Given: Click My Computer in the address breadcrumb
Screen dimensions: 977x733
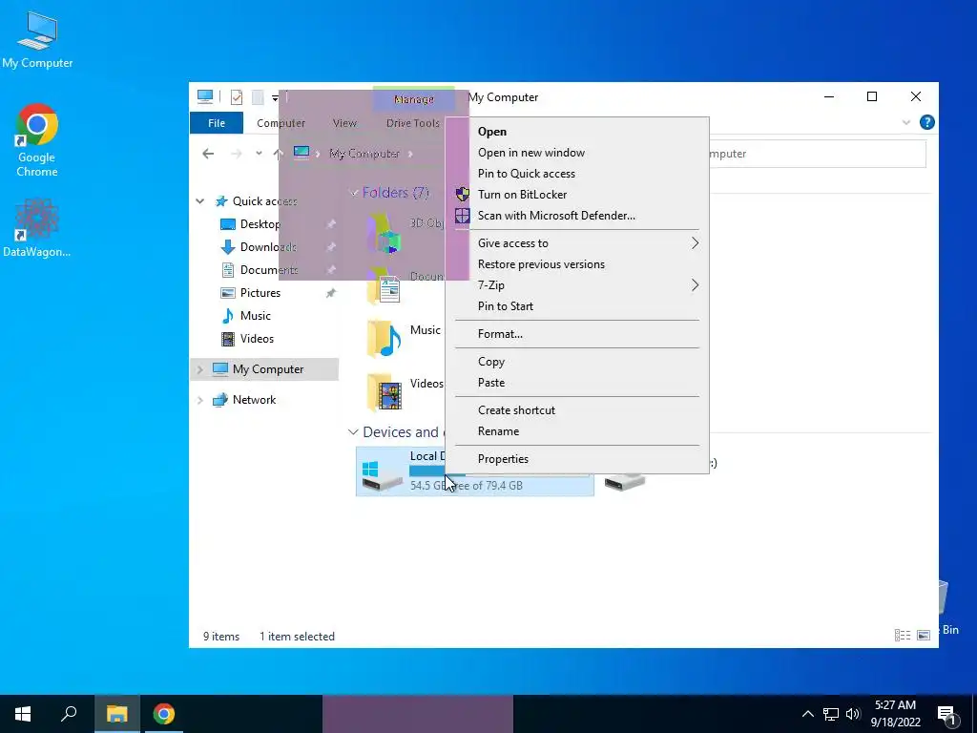Looking at the screenshot, I should click(364, 154).
